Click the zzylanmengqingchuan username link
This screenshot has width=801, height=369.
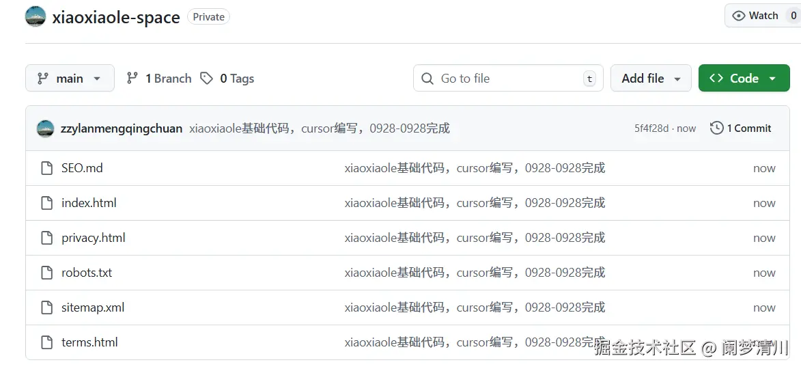[122, 128]
